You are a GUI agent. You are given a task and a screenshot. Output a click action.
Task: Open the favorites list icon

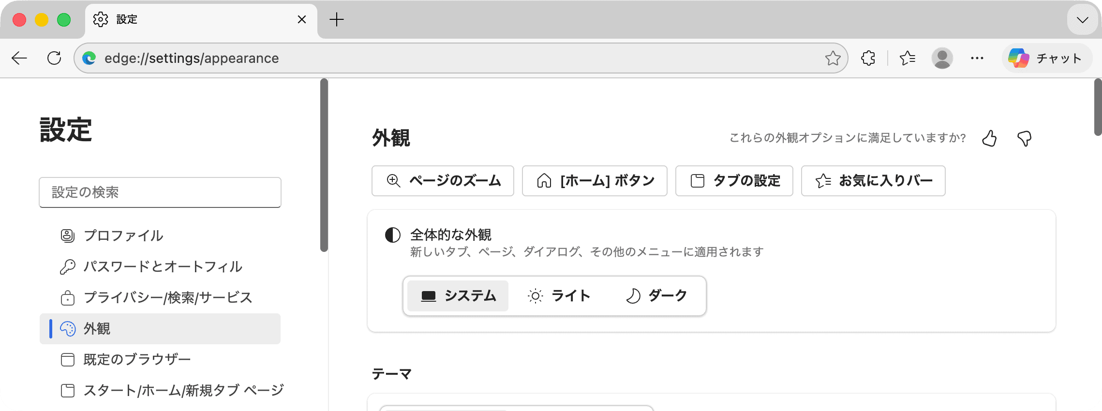tap(908, 58)
